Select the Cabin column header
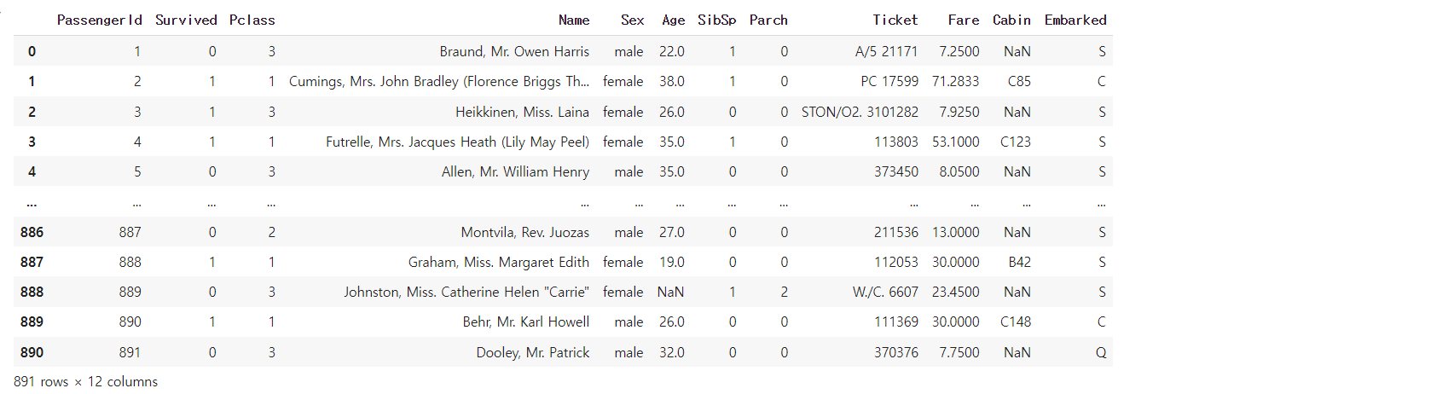 (x=1011, y=20)
